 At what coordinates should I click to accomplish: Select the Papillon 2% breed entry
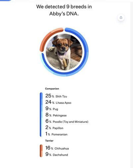pyautogui.click(x=54, y=127)
